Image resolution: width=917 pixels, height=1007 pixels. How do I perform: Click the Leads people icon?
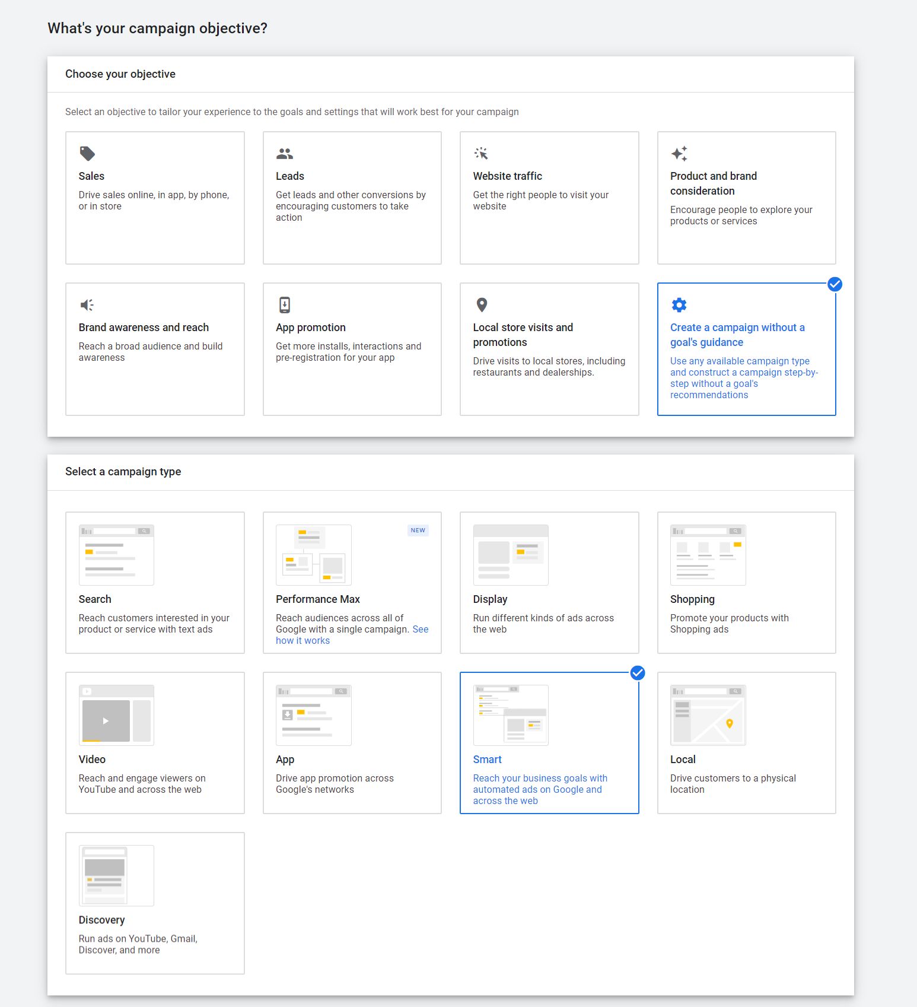[x=285, y=154]
